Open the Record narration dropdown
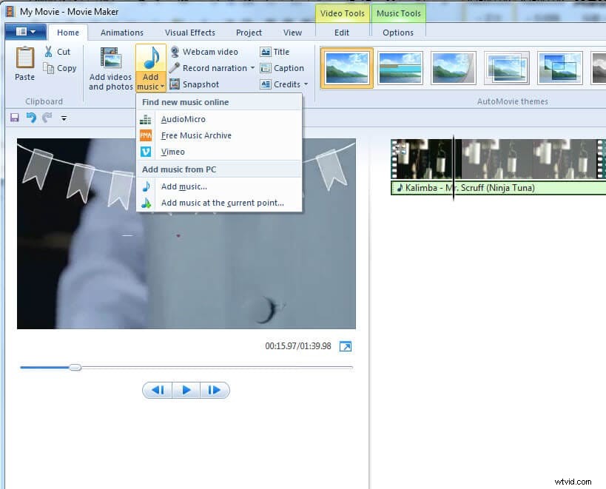606x489 pixels. (x=252, y=67)
